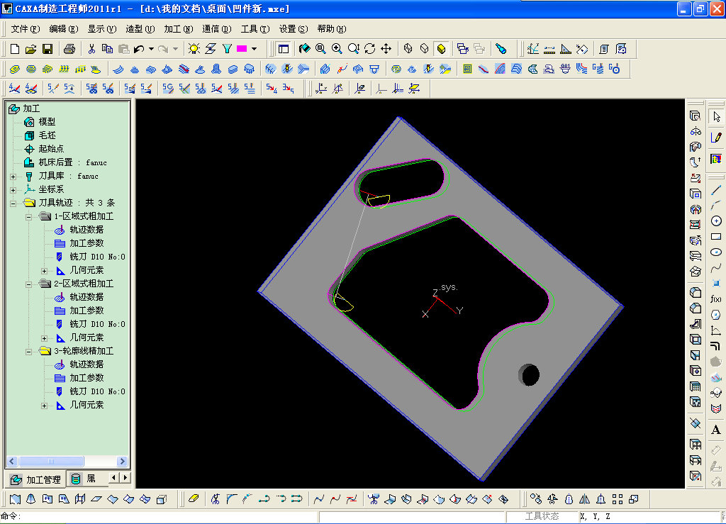Click the light bulb icon in toolbar
This screenshot has height=524, width=726.
pos(194,49)
